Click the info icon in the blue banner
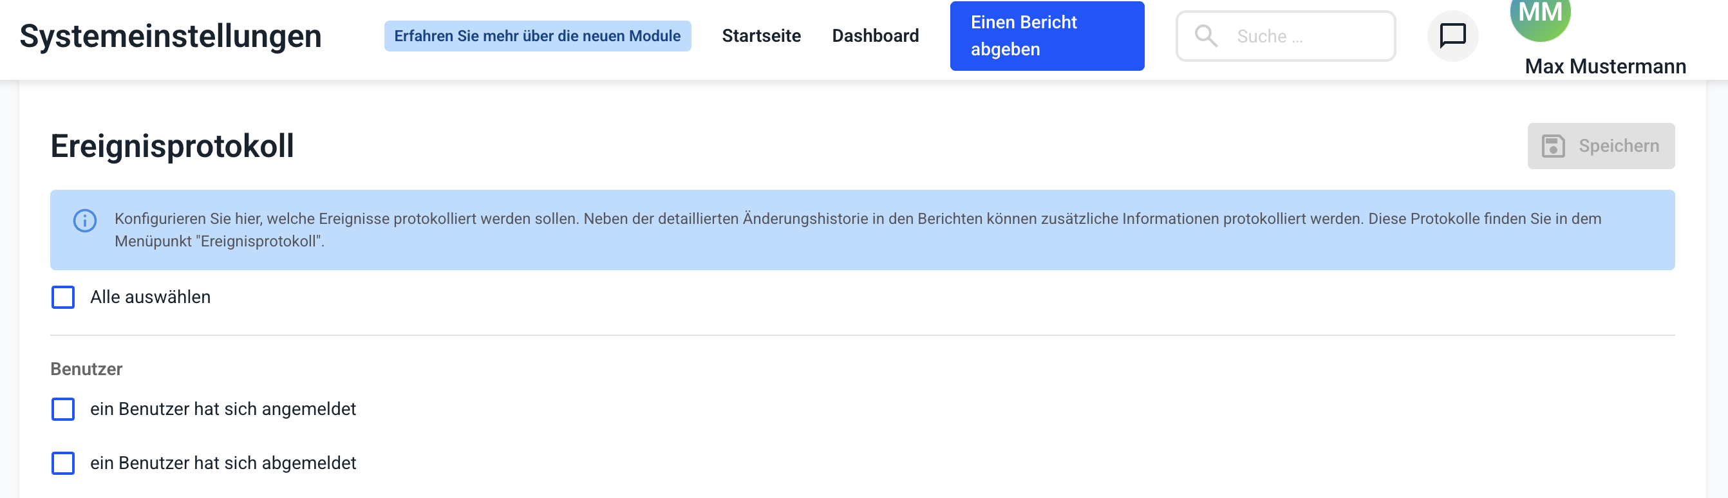Viewport: 1728px width, 498px height. 84,221
